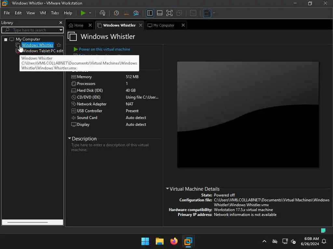Open Network Adapter settings

[91, 104]
